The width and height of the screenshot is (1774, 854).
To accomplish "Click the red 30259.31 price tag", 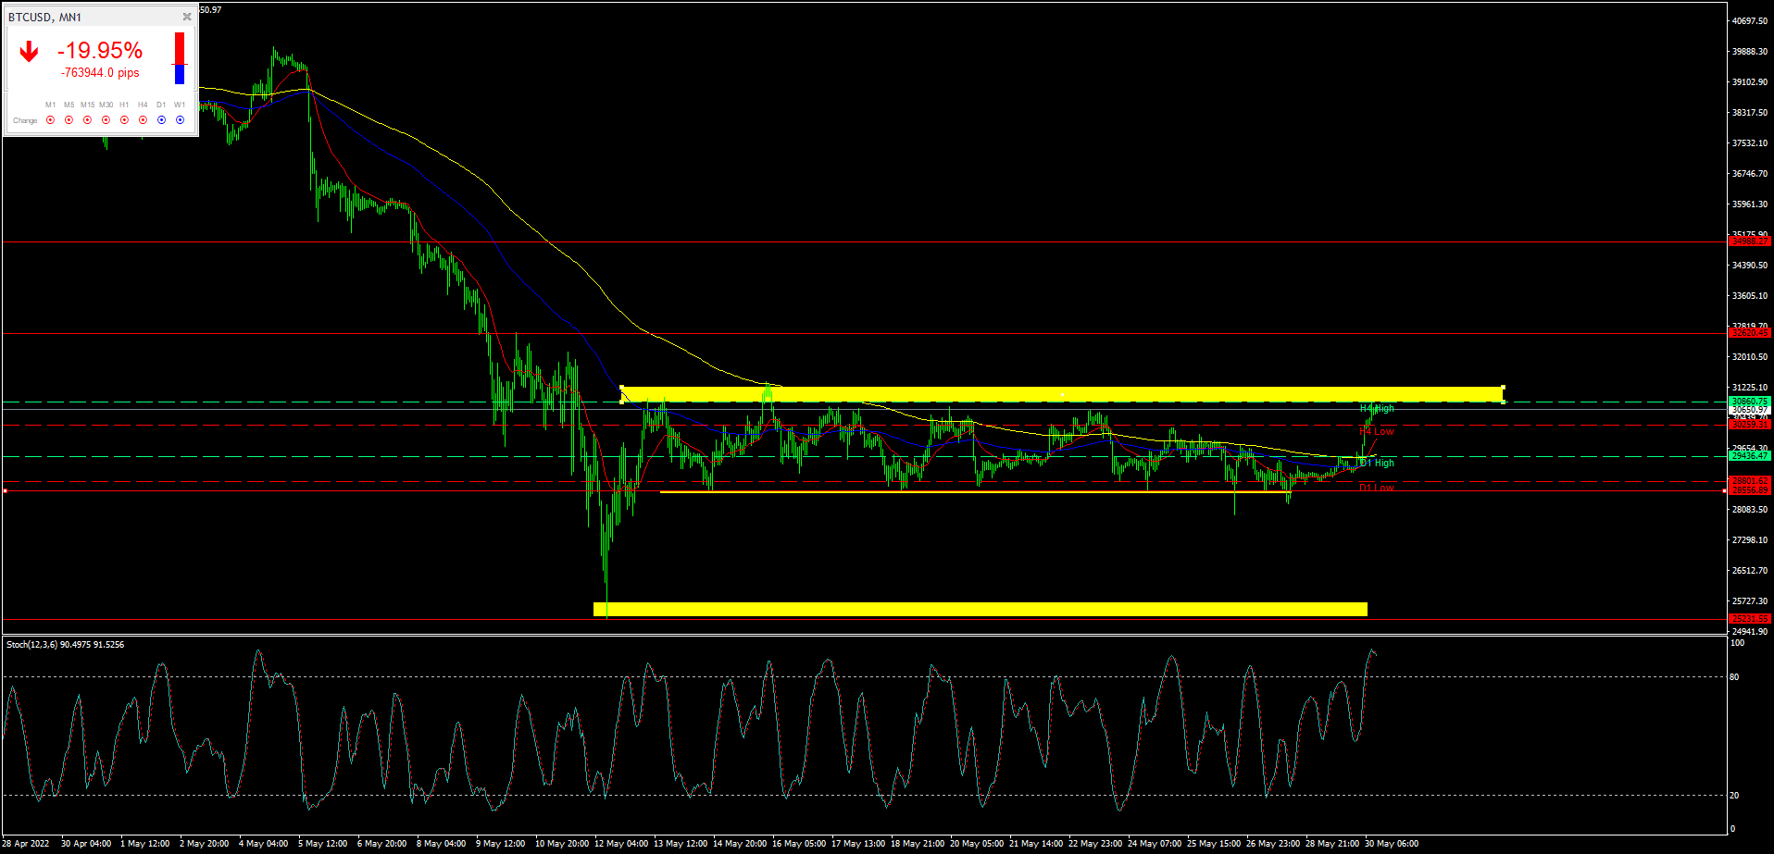I will pyautogui.click(x=1750, y=425).
